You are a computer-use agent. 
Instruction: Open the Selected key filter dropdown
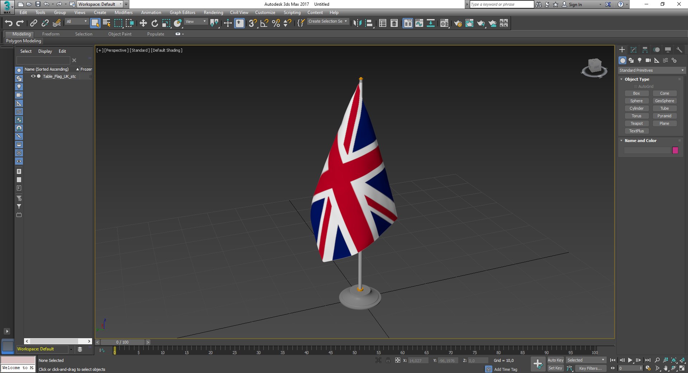586,360
